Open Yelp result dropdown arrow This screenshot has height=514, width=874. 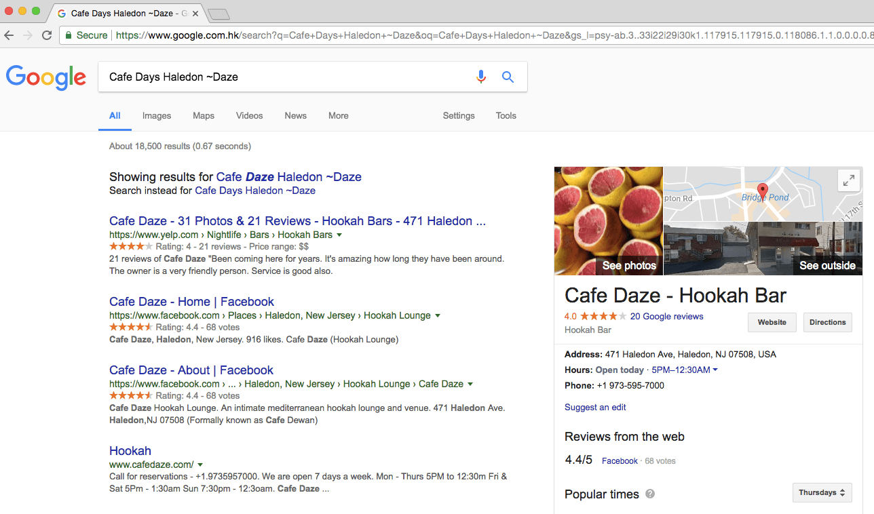coord(339,235)
